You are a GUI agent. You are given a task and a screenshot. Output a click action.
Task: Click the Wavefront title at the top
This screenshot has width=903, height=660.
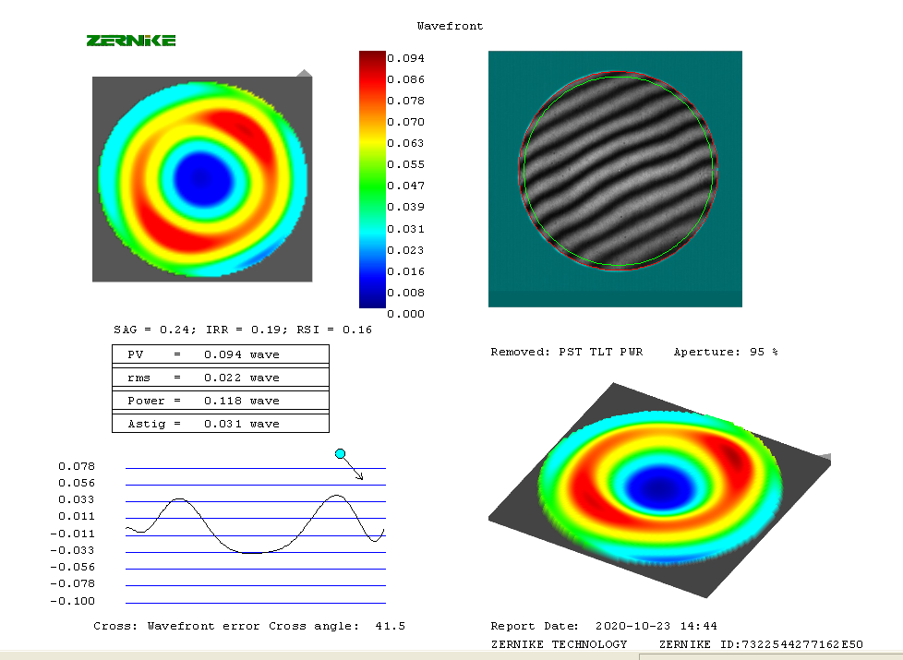coord(450,26)
